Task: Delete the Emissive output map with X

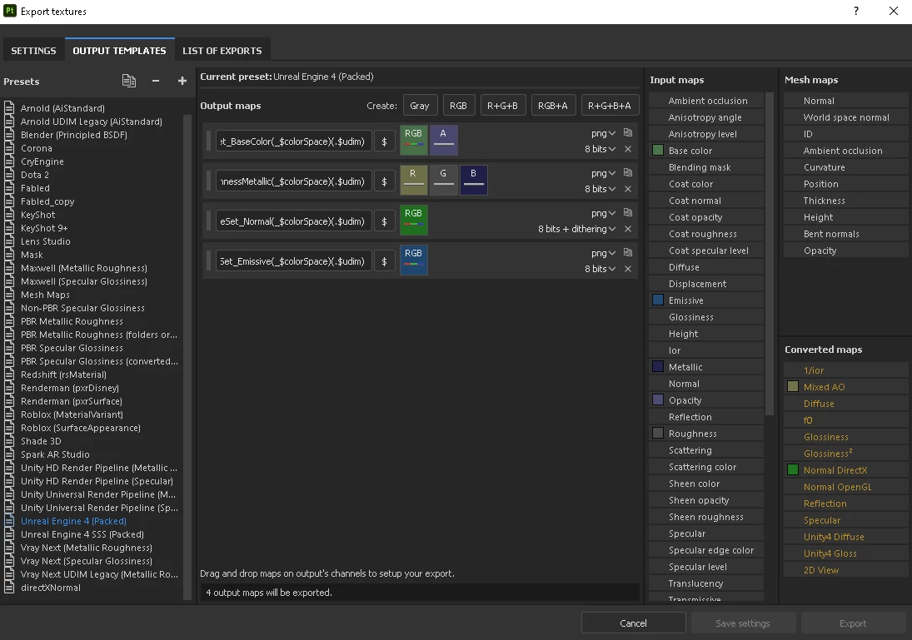Action: pyautogui.click(x=628, y=269)
